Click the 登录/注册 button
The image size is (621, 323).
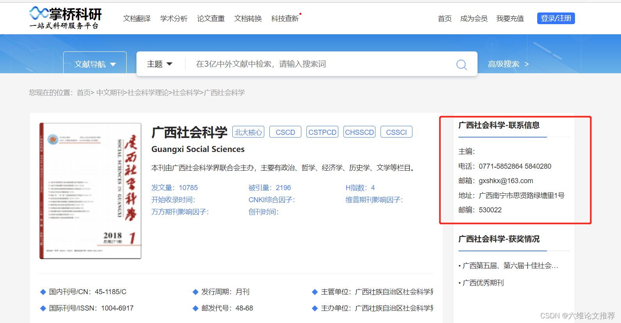pos(556,18)
